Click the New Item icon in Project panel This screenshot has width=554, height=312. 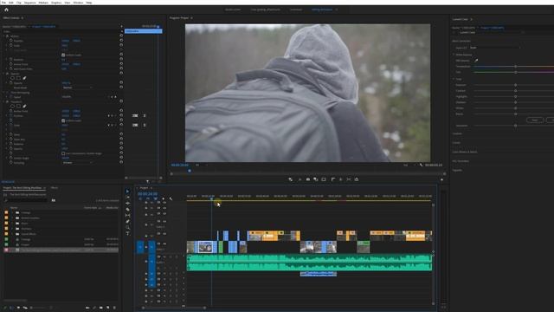coord(107,308)
